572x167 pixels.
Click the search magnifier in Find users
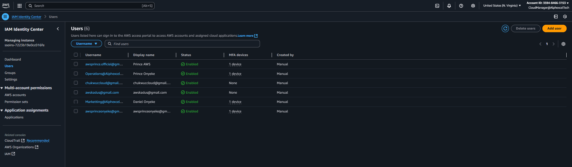point(110,44)
